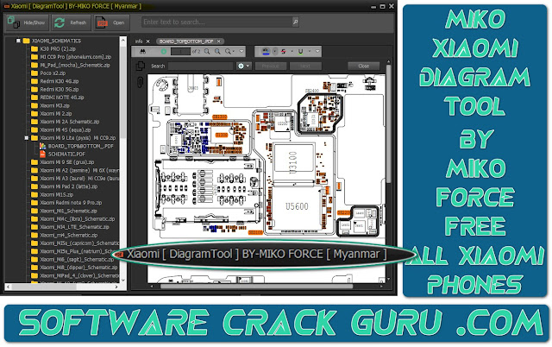
Task: Select the underline annotation tool
Action: coord(301,52)
